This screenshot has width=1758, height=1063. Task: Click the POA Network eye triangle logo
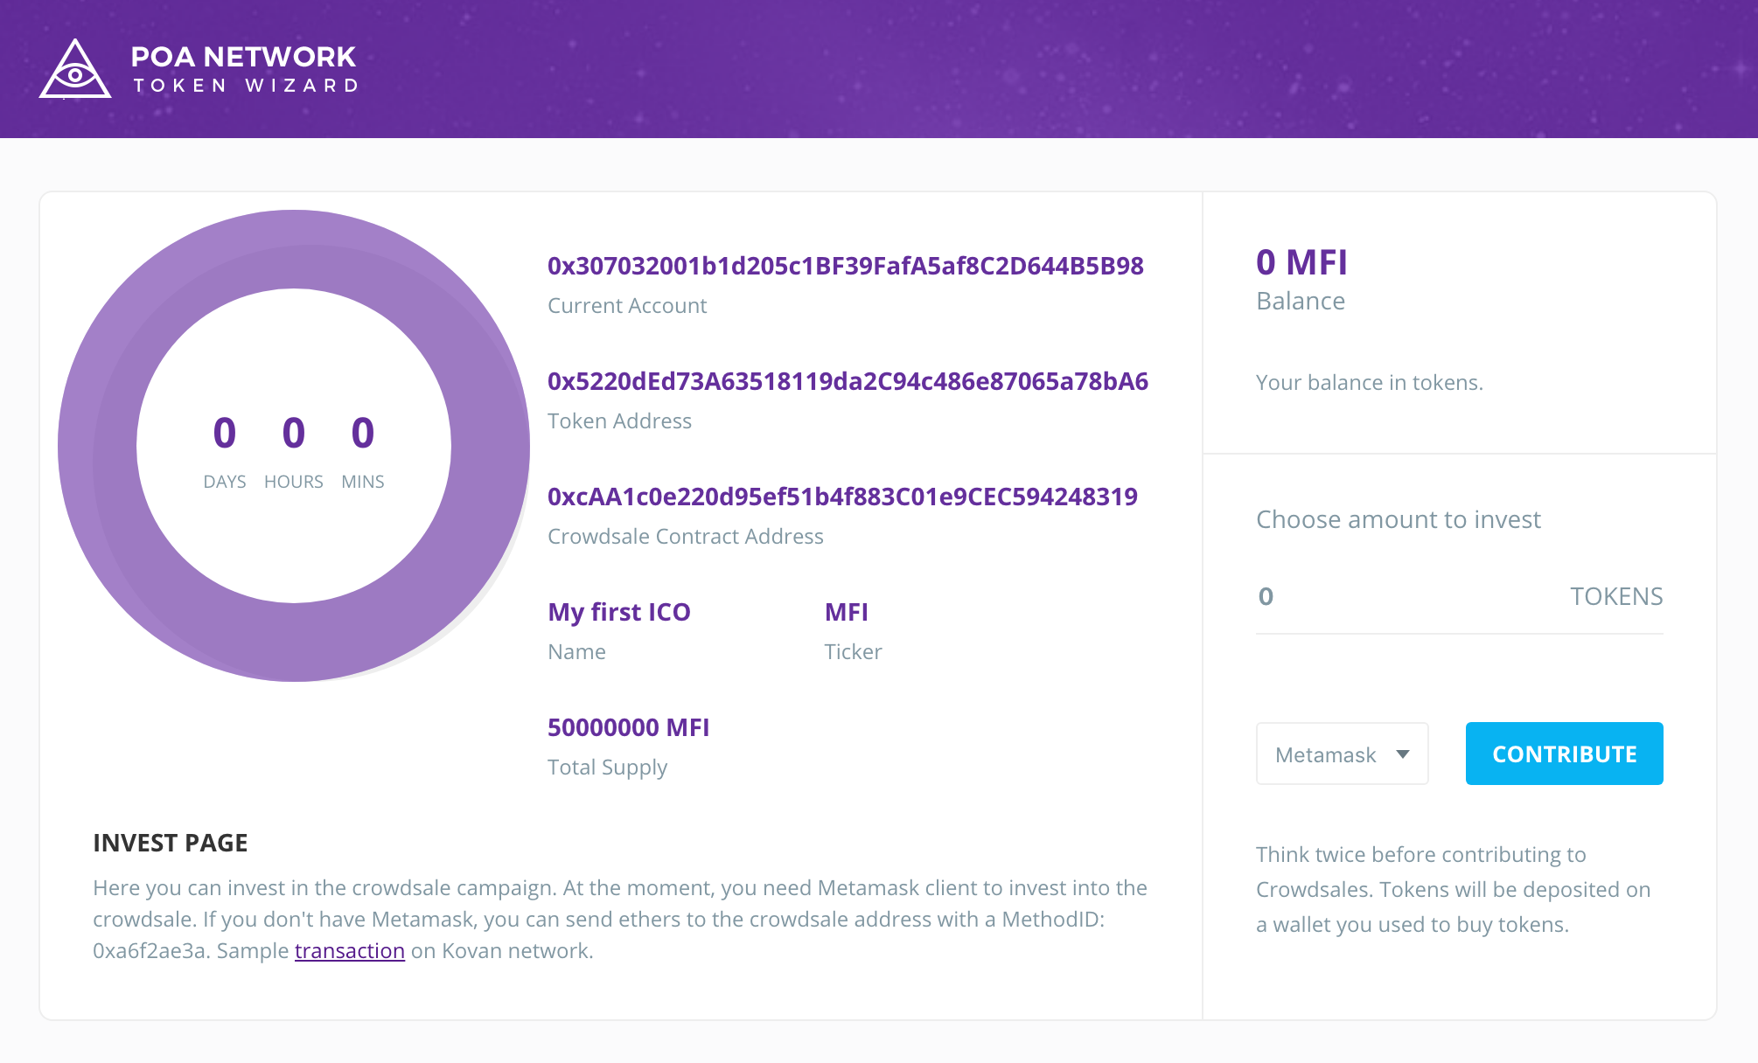[75, 69]
